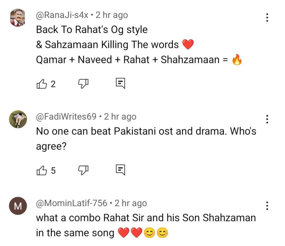Image resolution: width=285 pixels, height=246 pixels.
Task: Tap the like count 5 on second comment
Action: (53, 170)
